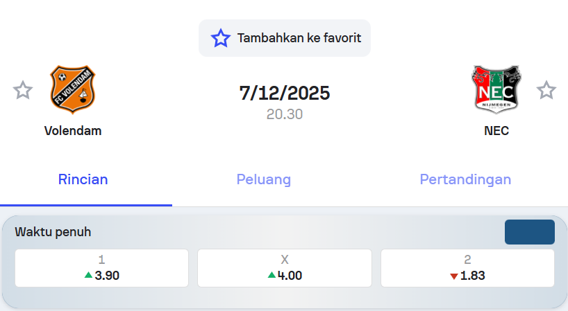Click the dark blue button beside Waktu penuh
Screen dimensions: 568x311
pyautogui.click(x=529, y=232)
